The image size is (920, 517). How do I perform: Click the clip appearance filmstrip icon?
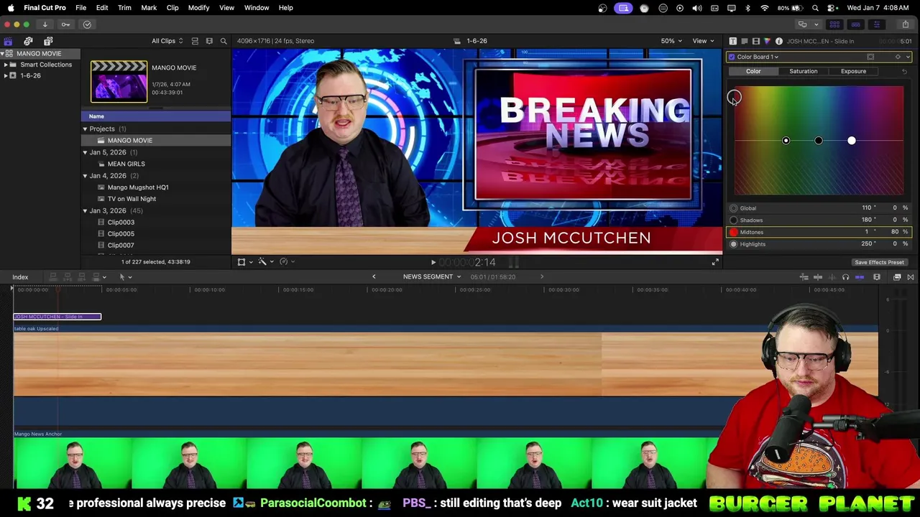(877, 277)
